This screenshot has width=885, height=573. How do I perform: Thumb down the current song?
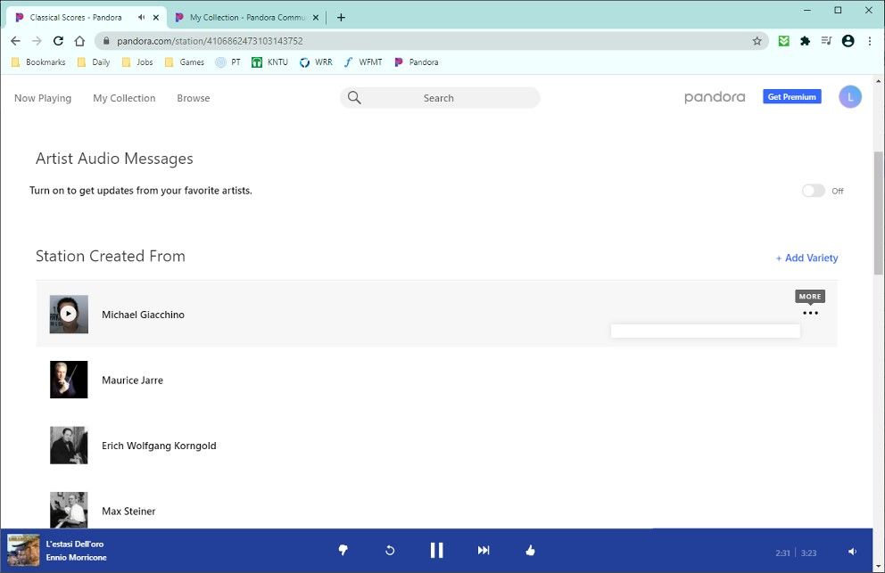point(343,551)
